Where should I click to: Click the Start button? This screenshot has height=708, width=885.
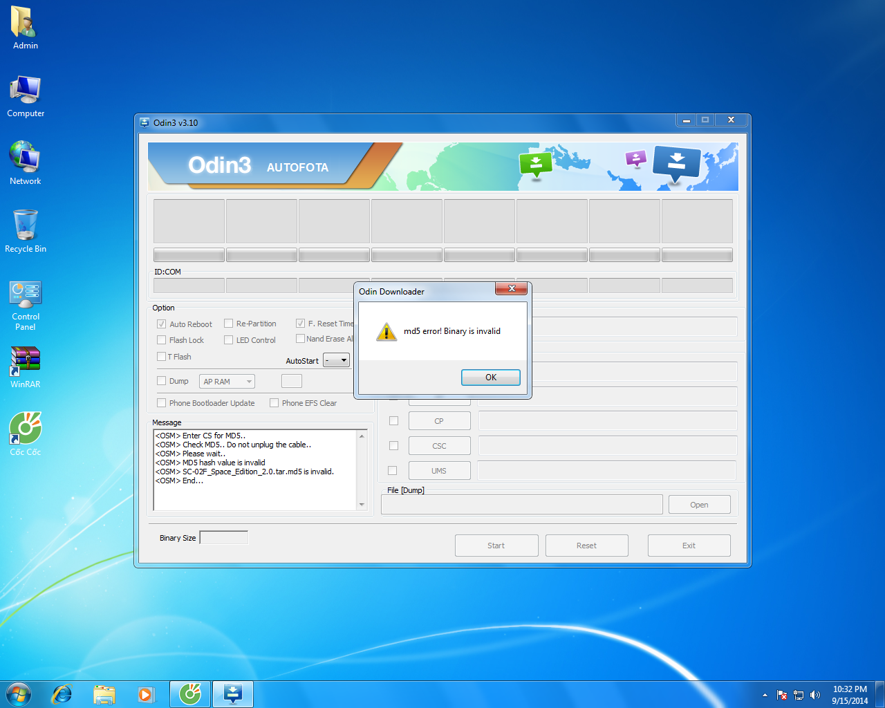click(x=496, y=546)
